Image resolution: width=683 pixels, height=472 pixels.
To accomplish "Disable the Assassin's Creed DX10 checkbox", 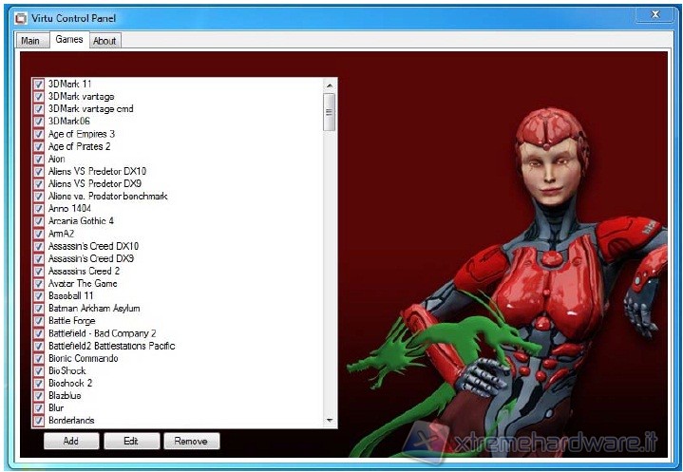I will [x=39, y=246].
